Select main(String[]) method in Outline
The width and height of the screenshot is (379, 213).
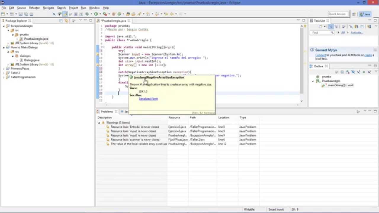click(341, 85)
